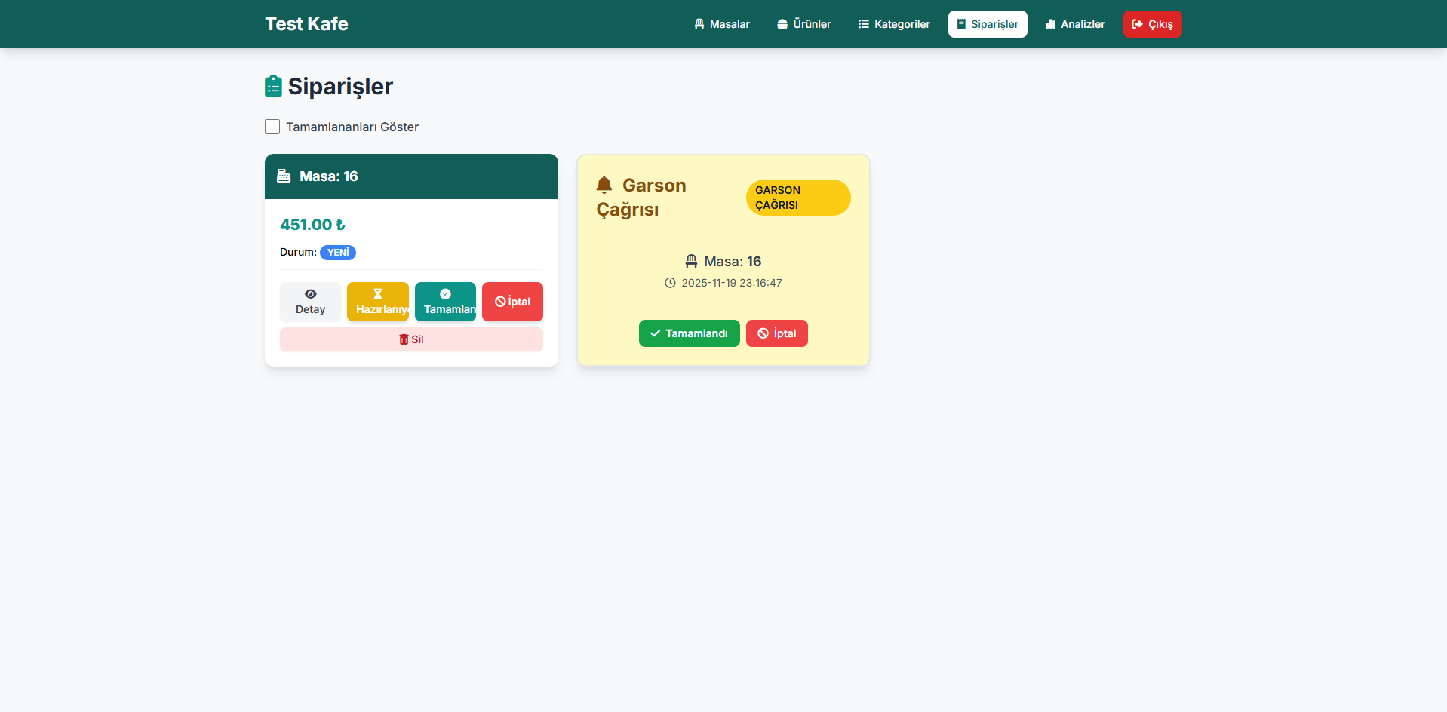Screen dimensions: 1447x712
Task: Cancel the order with red İptal button
Action: click(x=512, y=302)
